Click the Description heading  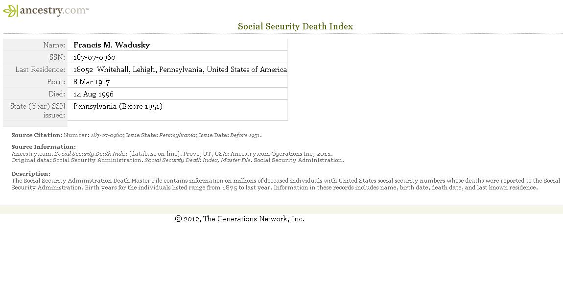point(31,174)
